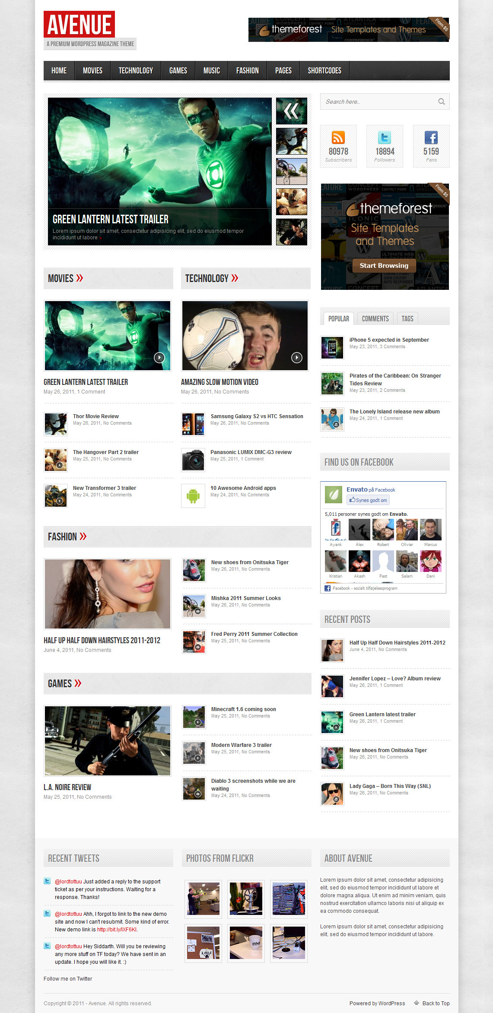Open 'Panasonic LUMIX DMC-G3 review' link
493x1013 pixels.
tap(251, 452)
